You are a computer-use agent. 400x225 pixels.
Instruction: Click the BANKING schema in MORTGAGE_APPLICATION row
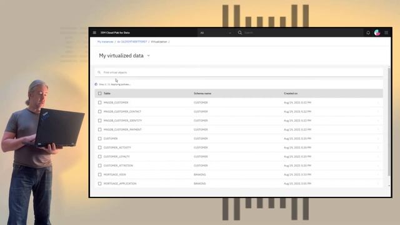[x=200, y=184]
